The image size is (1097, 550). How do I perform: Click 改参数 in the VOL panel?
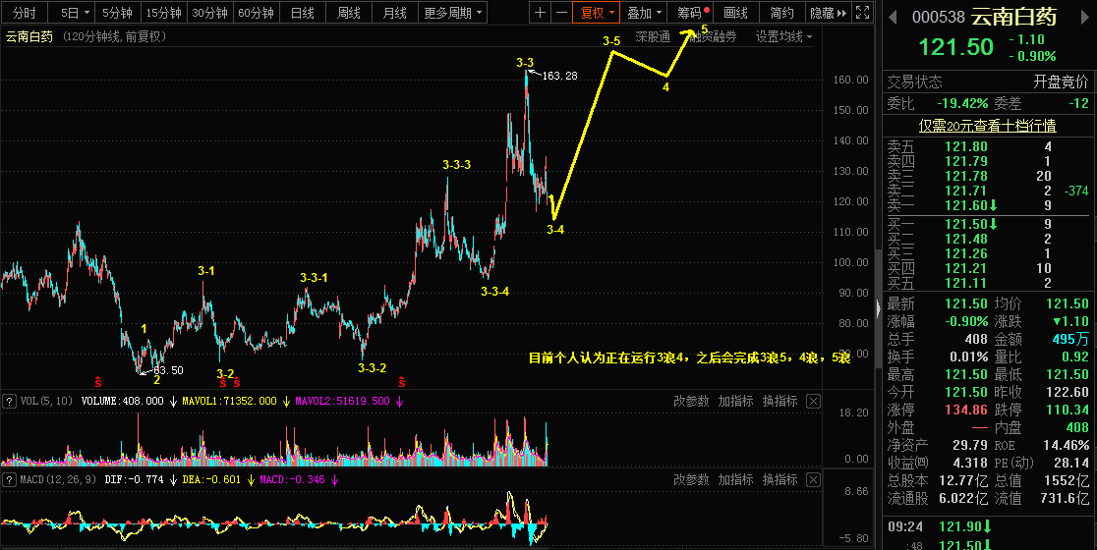pyautogui.click(x=691, y=401)
